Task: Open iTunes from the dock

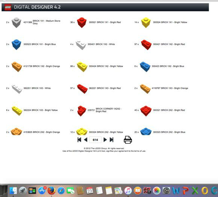Action: pyautogui.click(x=128, y=191)
